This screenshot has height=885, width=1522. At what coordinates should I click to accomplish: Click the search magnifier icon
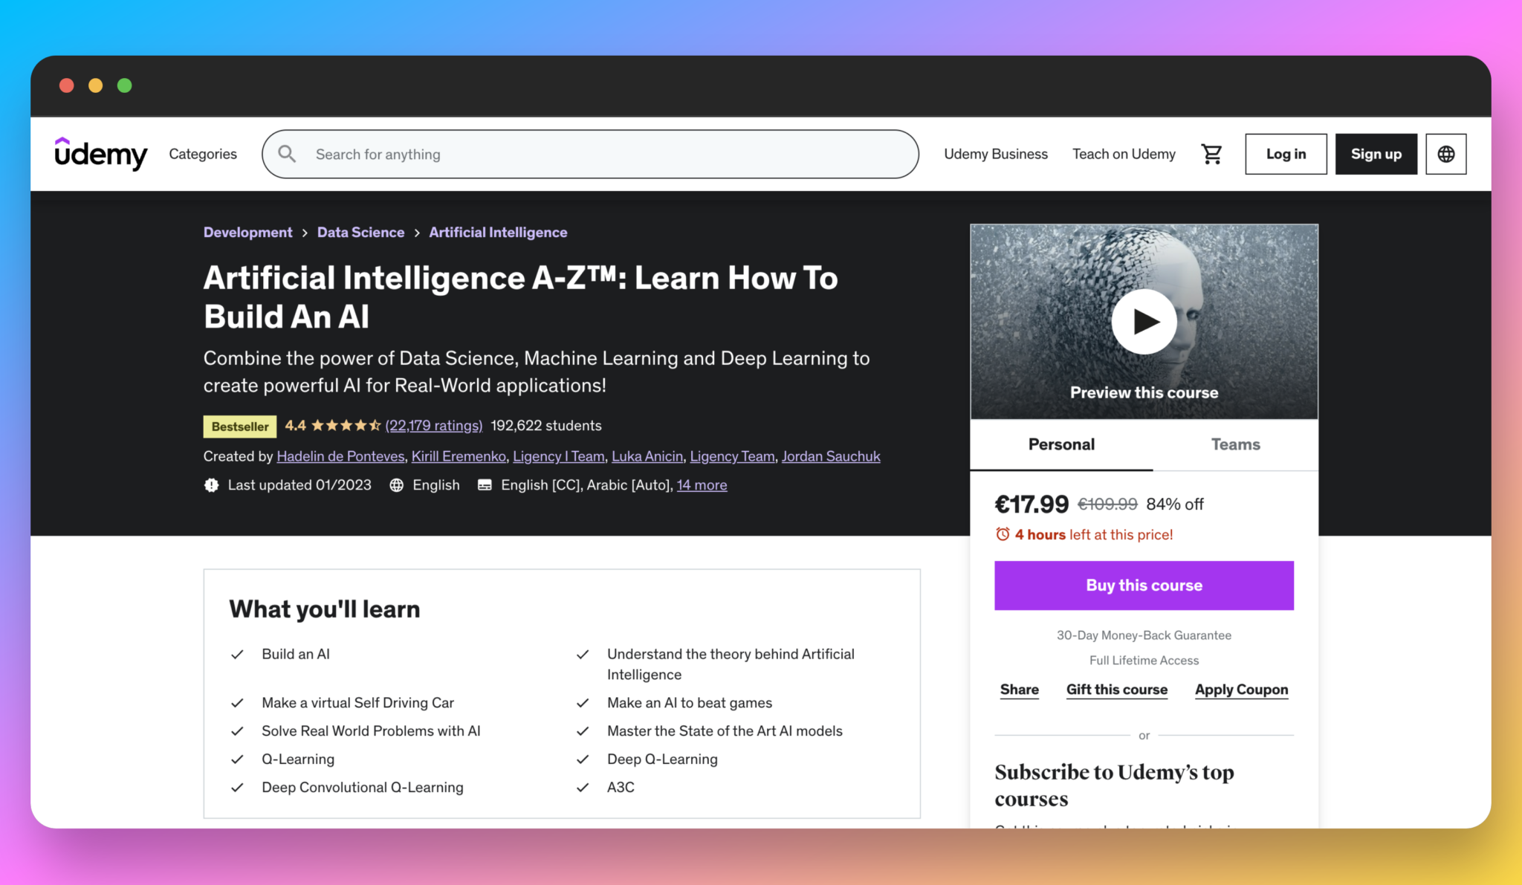(286, 154)
